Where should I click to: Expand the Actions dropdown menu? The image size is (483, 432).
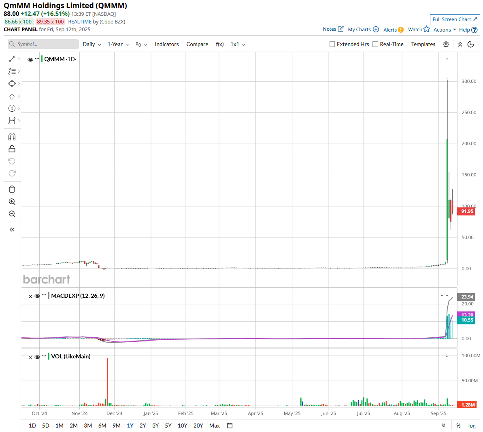(445, 30)
